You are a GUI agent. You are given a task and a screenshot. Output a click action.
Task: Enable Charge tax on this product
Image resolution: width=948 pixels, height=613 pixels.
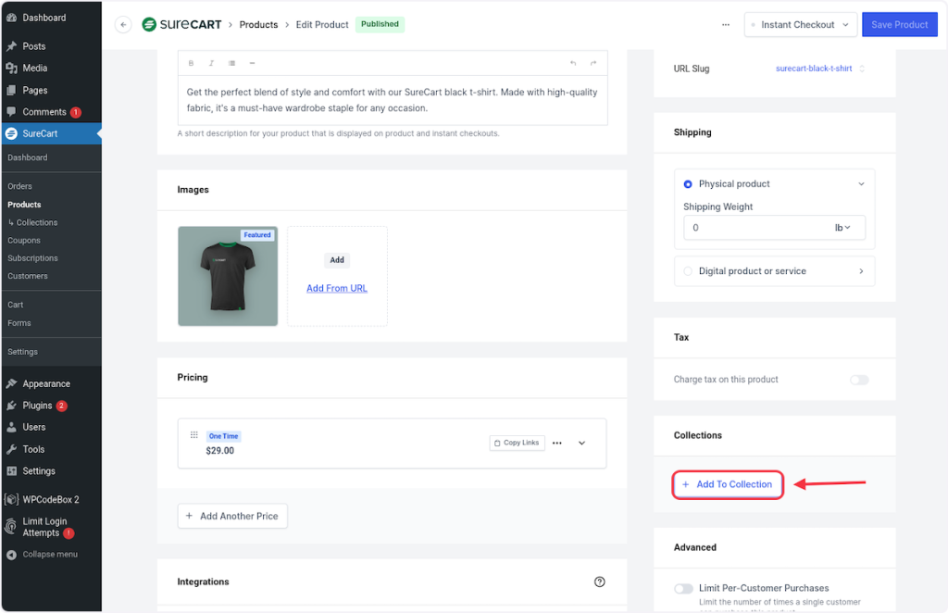[859, 380]
